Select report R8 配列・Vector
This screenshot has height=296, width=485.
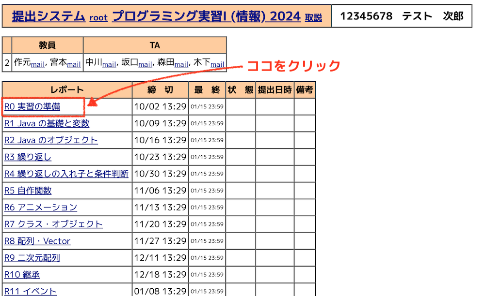(x=37, y=241)
